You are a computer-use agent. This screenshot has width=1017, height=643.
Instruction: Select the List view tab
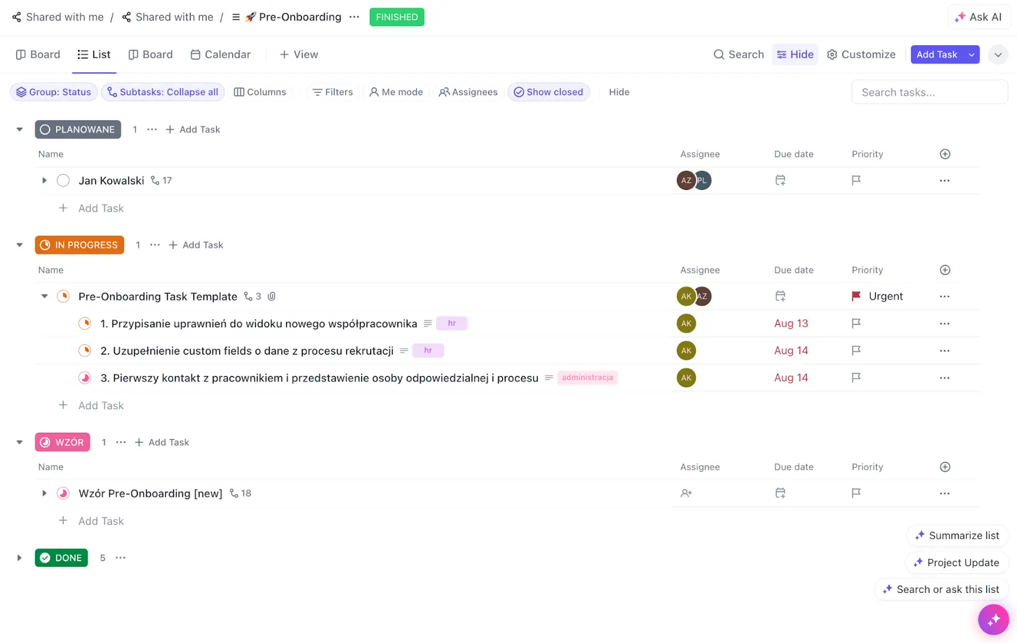[94, 55]
